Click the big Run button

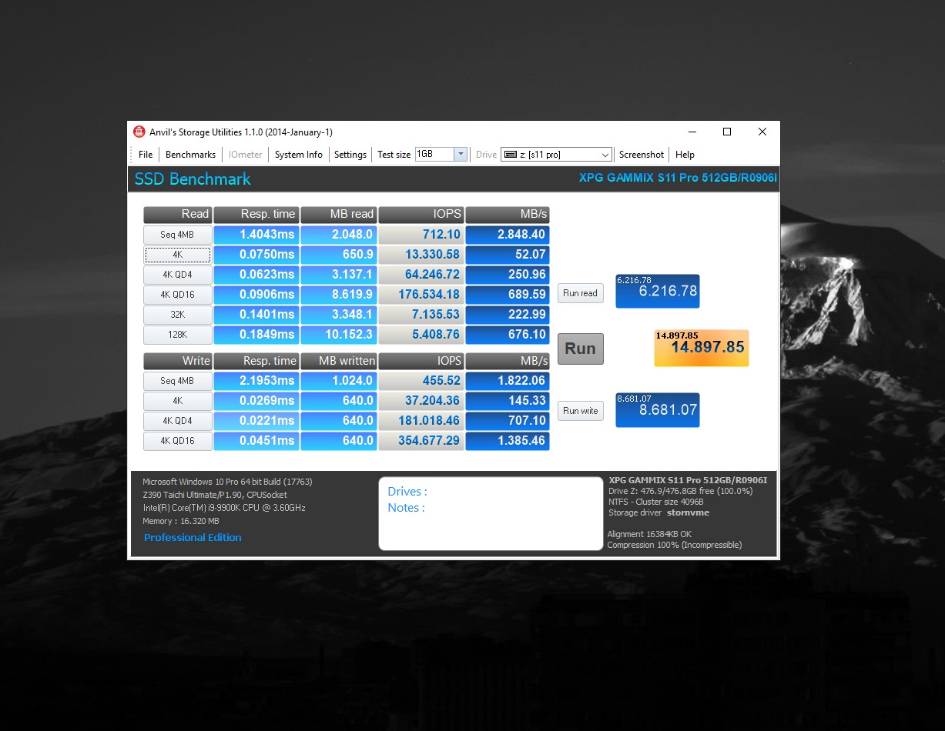pos(581,349)
